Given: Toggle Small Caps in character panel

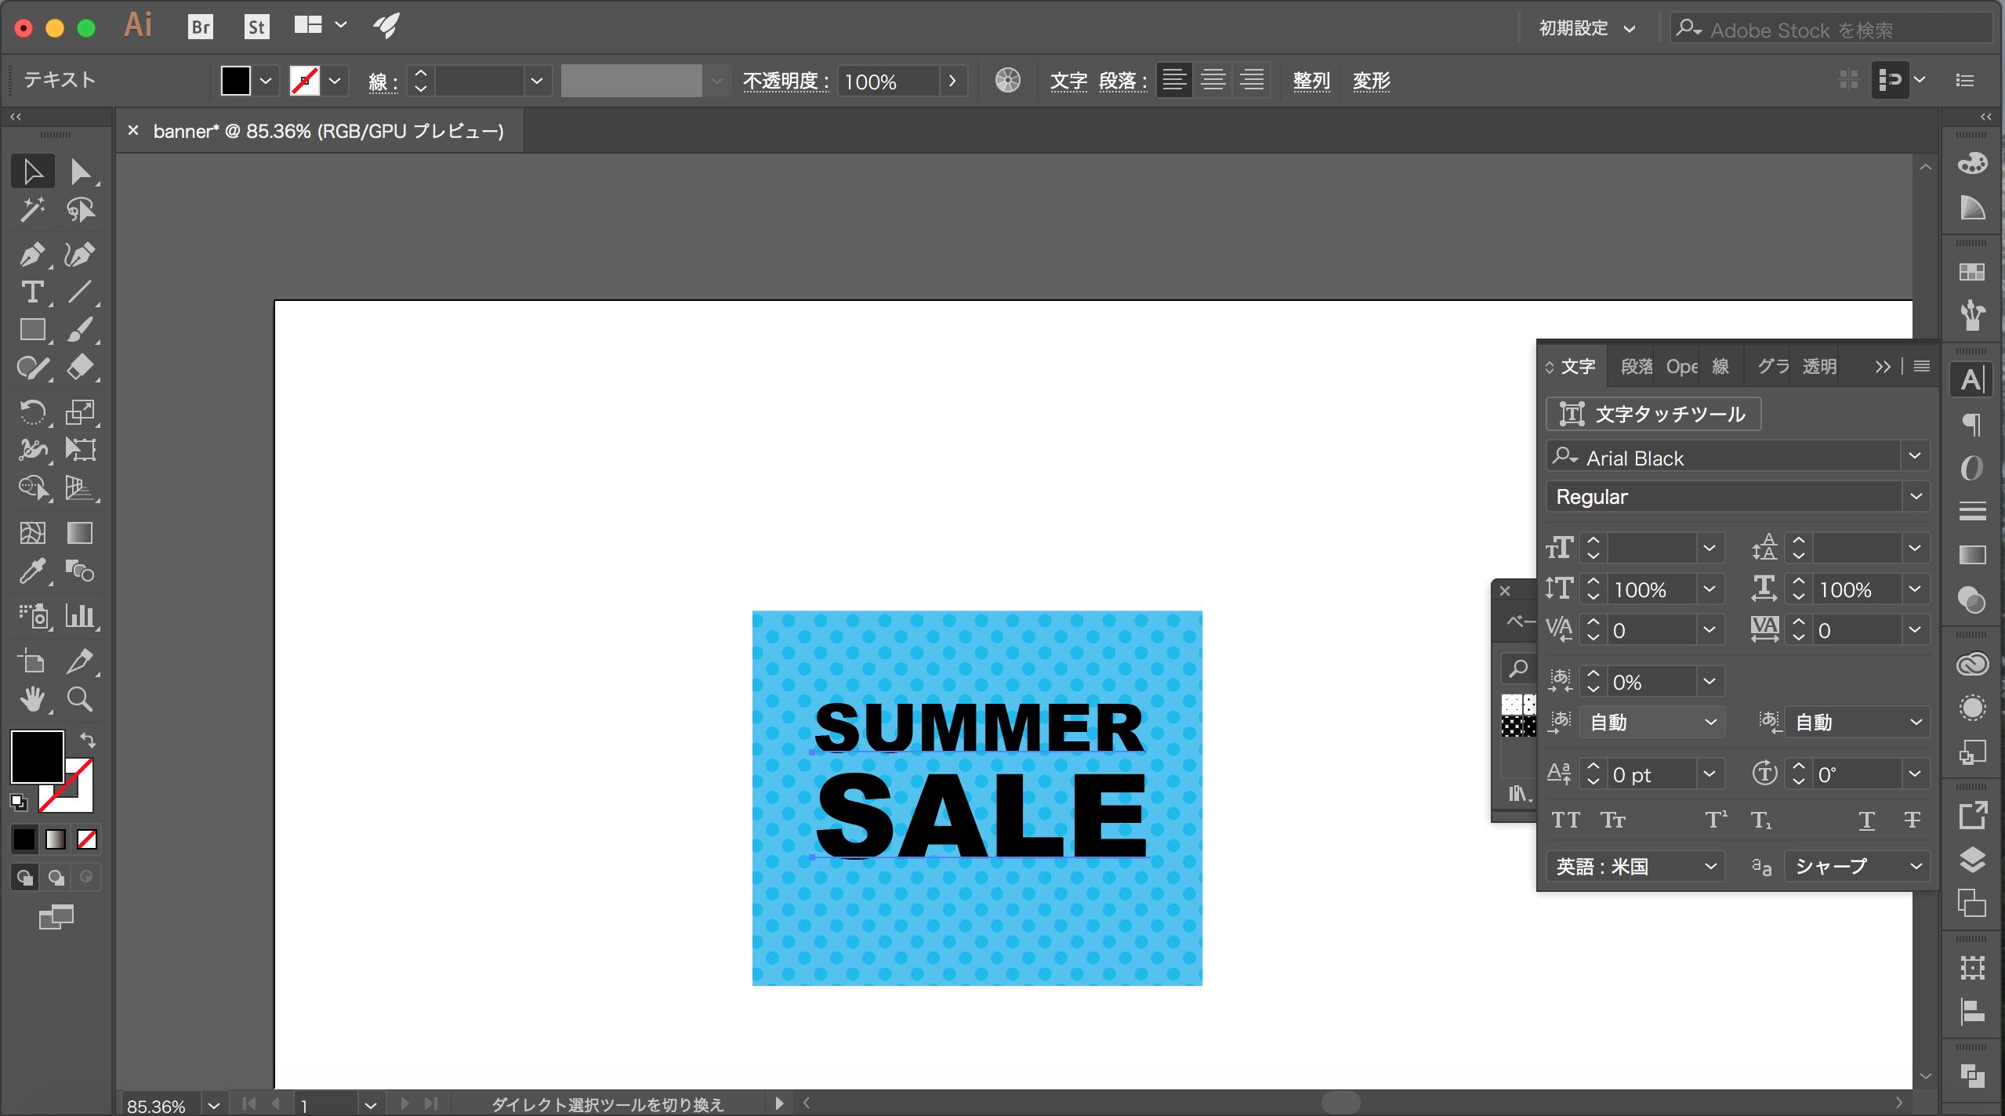Looking at the screenshot, I should 1612,820.
